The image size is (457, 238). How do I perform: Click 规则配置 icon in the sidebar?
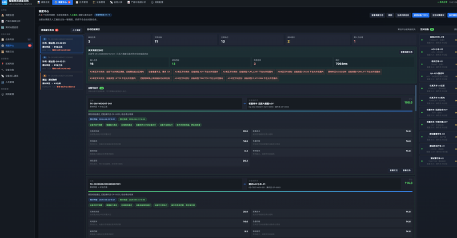(3, 94)
